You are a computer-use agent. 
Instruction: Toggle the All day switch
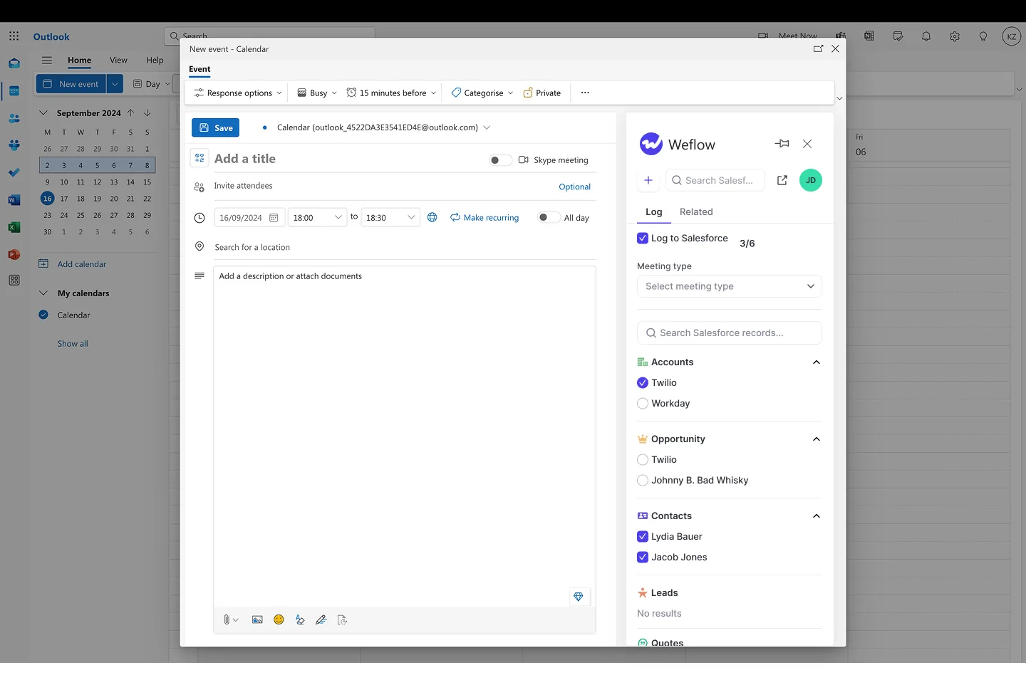click(549, 217)
